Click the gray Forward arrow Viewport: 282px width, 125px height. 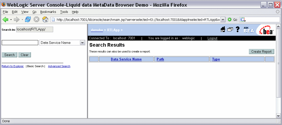coord(16,20)
